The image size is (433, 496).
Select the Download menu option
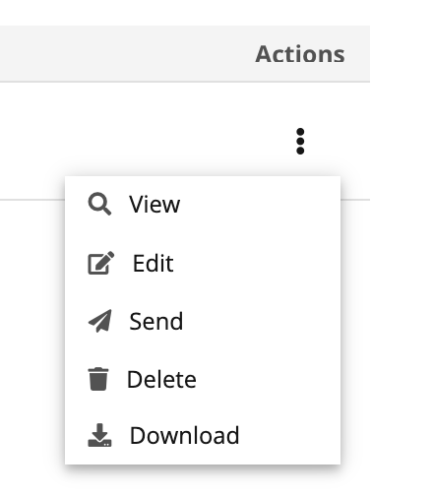pyautogui.click(x=203, y=435)
